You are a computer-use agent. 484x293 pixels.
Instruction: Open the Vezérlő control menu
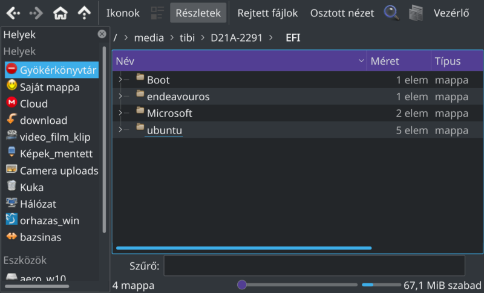point(451,13)
